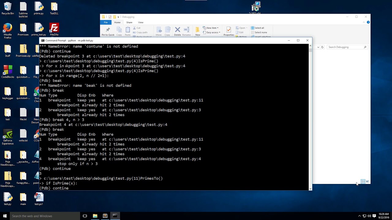Select the file.txt desktop file
The height and width of the screenshot is (220, 392).
(23, 114)
